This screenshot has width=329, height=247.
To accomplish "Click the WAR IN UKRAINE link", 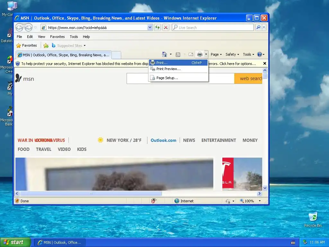I will [35, 140].
